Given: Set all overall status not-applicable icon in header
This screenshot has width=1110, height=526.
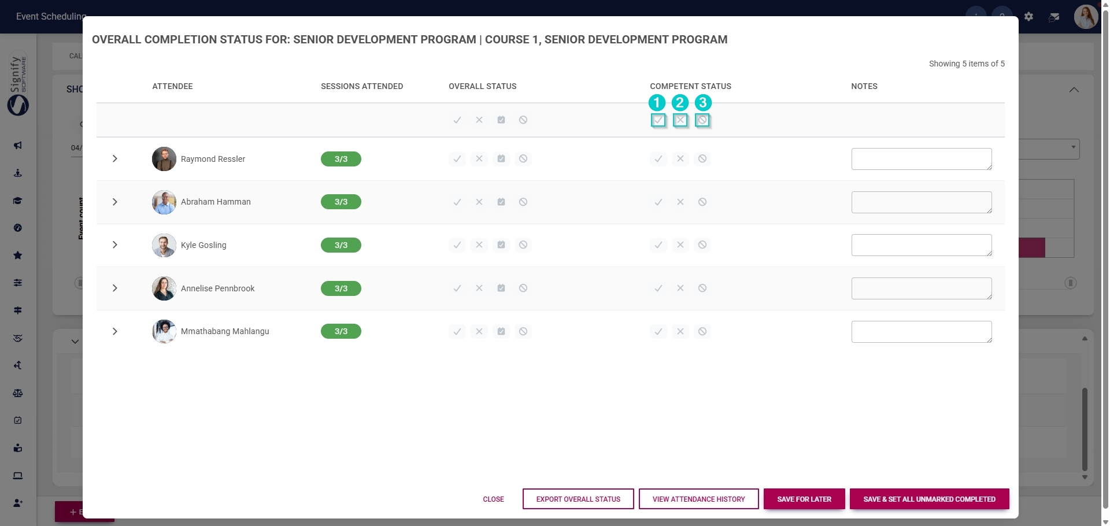Looking at the screenshot, I should (523, 120).
